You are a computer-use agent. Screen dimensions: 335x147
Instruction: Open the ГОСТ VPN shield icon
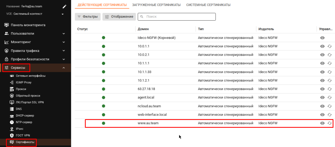click(12, 136)
